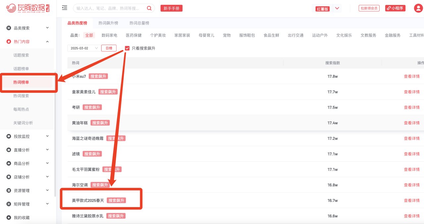
Task: Click the 新手手册 button
Action: 171,8
